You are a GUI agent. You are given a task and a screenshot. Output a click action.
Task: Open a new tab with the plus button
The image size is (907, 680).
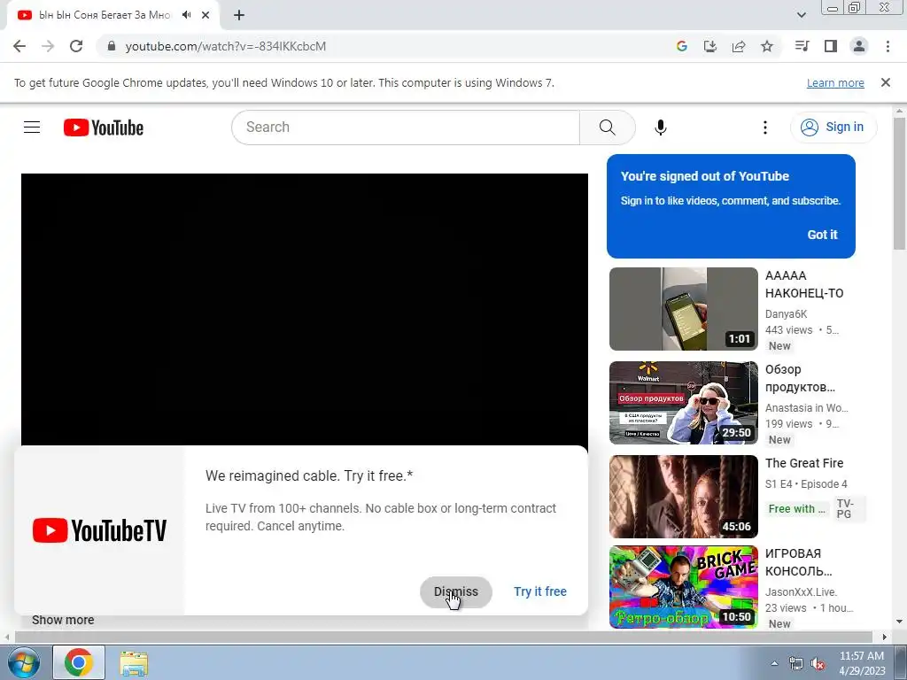(x=239, y=15)
